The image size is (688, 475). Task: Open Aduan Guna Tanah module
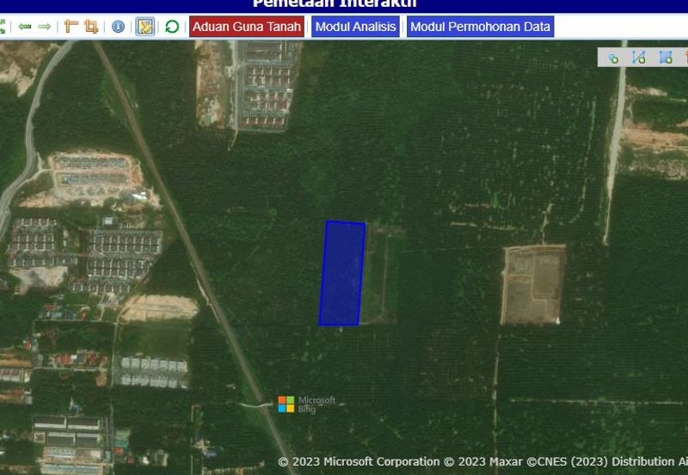point(247,27)
